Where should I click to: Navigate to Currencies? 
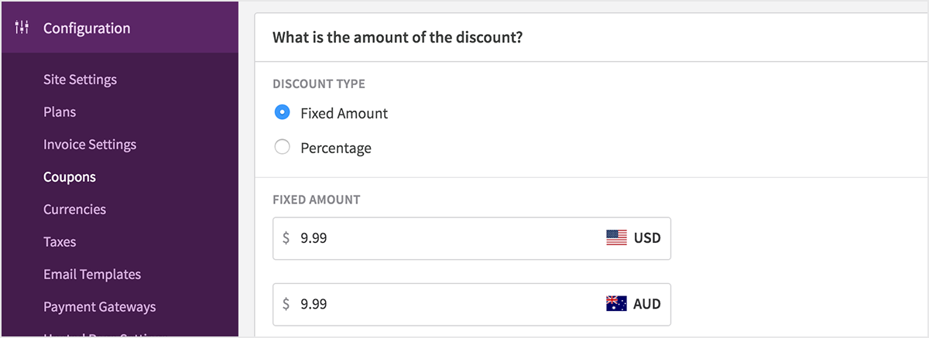tap(74, 210)
